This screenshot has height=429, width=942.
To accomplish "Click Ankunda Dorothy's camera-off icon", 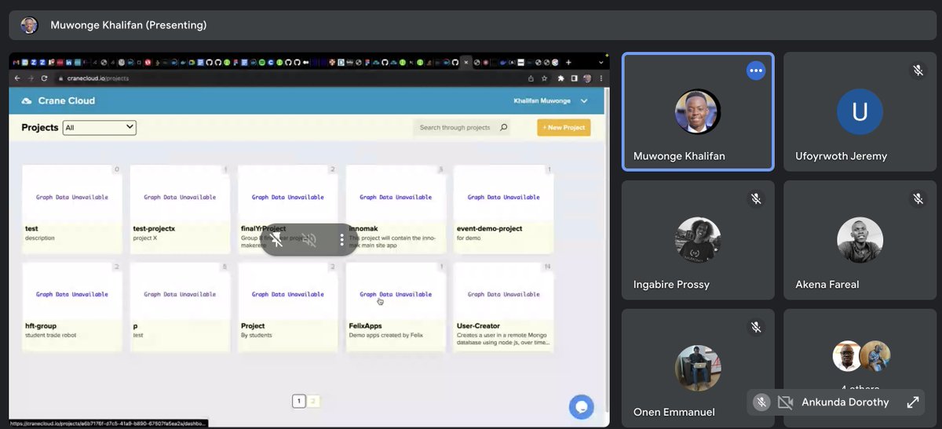I will (x=785, y=402).
